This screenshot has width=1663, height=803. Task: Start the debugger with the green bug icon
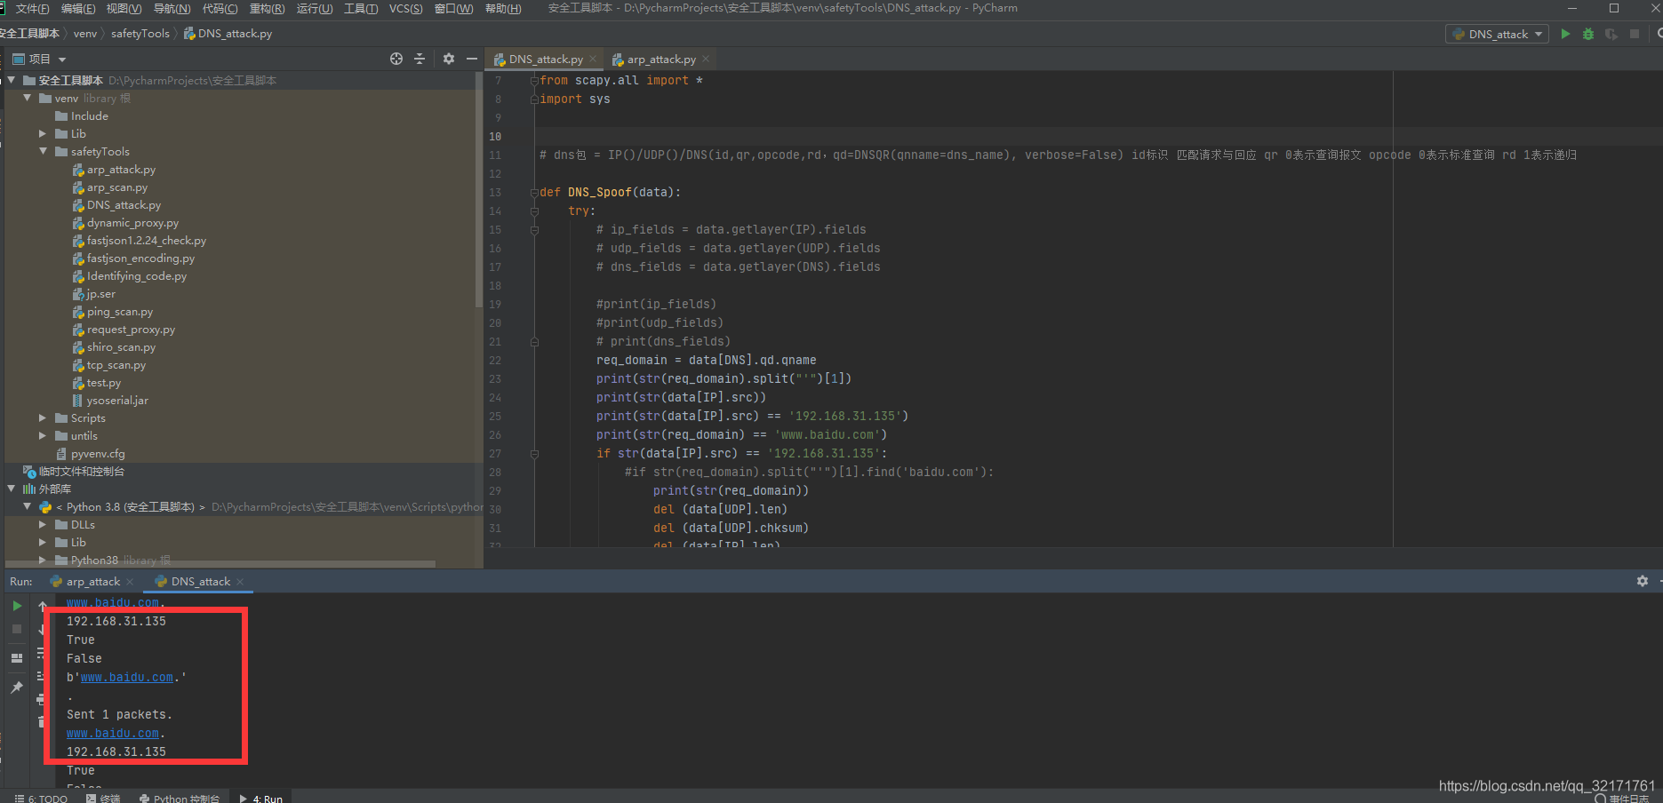point(1588,34)
